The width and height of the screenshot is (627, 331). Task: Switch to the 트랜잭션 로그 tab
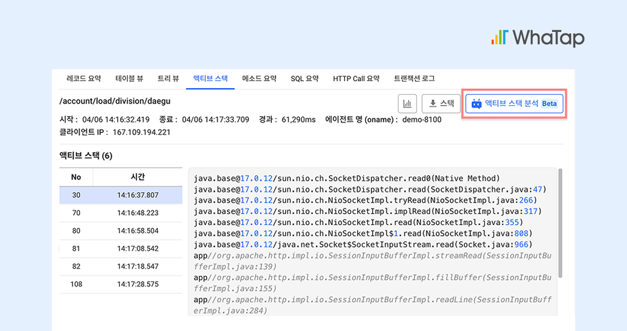(414, 78)
